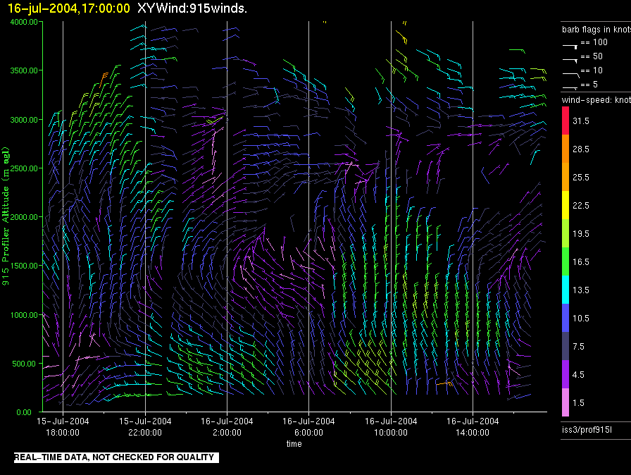Click the '== 5' barb legend text

pyautogui.click(x=589, y=85)
